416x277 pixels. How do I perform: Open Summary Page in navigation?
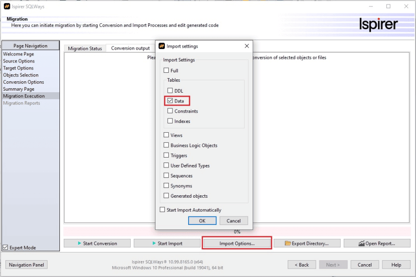(19, 89)
